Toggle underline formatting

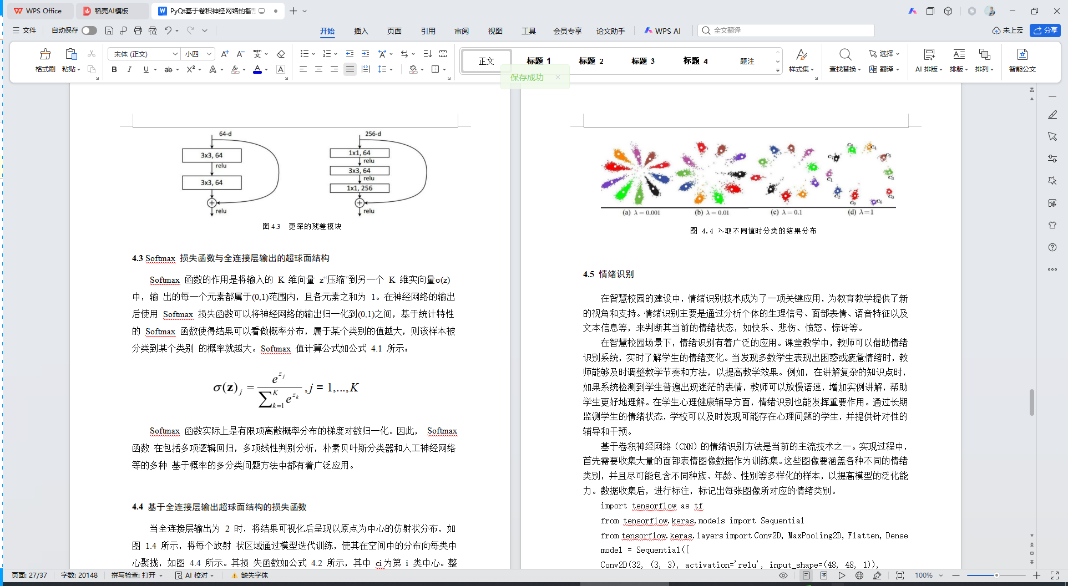[146, 69]
